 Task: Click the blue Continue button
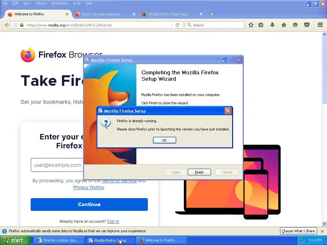[89, 204]
